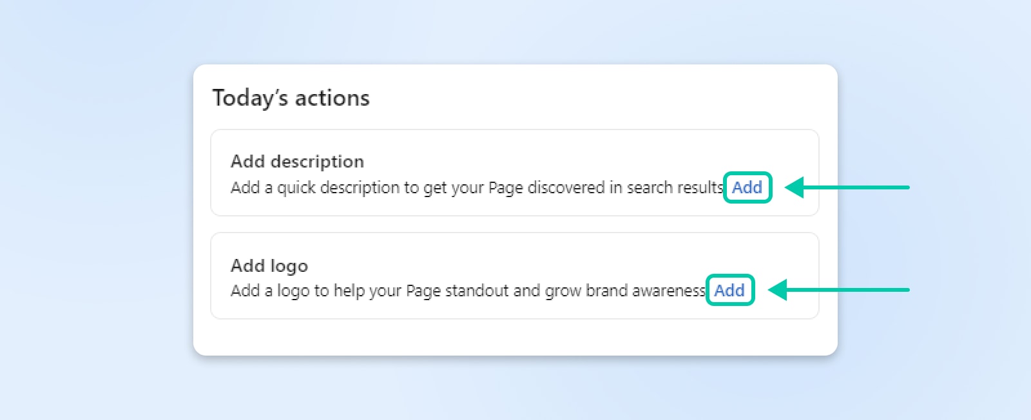
Task: Select the "Add logo" title
Action: pyautogui.click(x=269, y=265)
